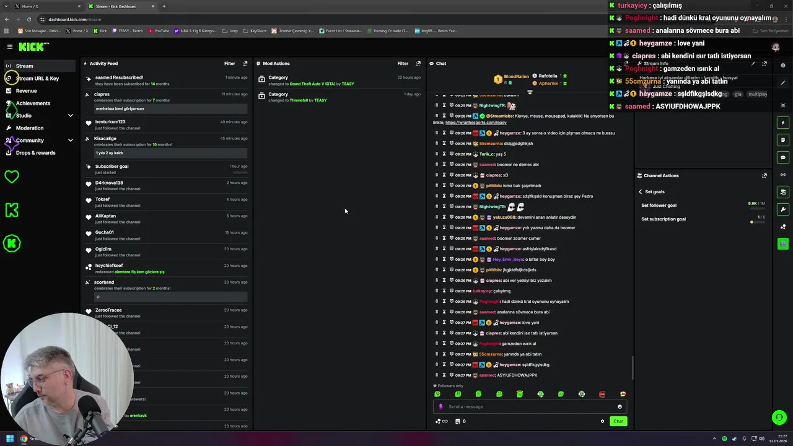Open the KeyGivers bookmark folder

[x=255, y=30]
